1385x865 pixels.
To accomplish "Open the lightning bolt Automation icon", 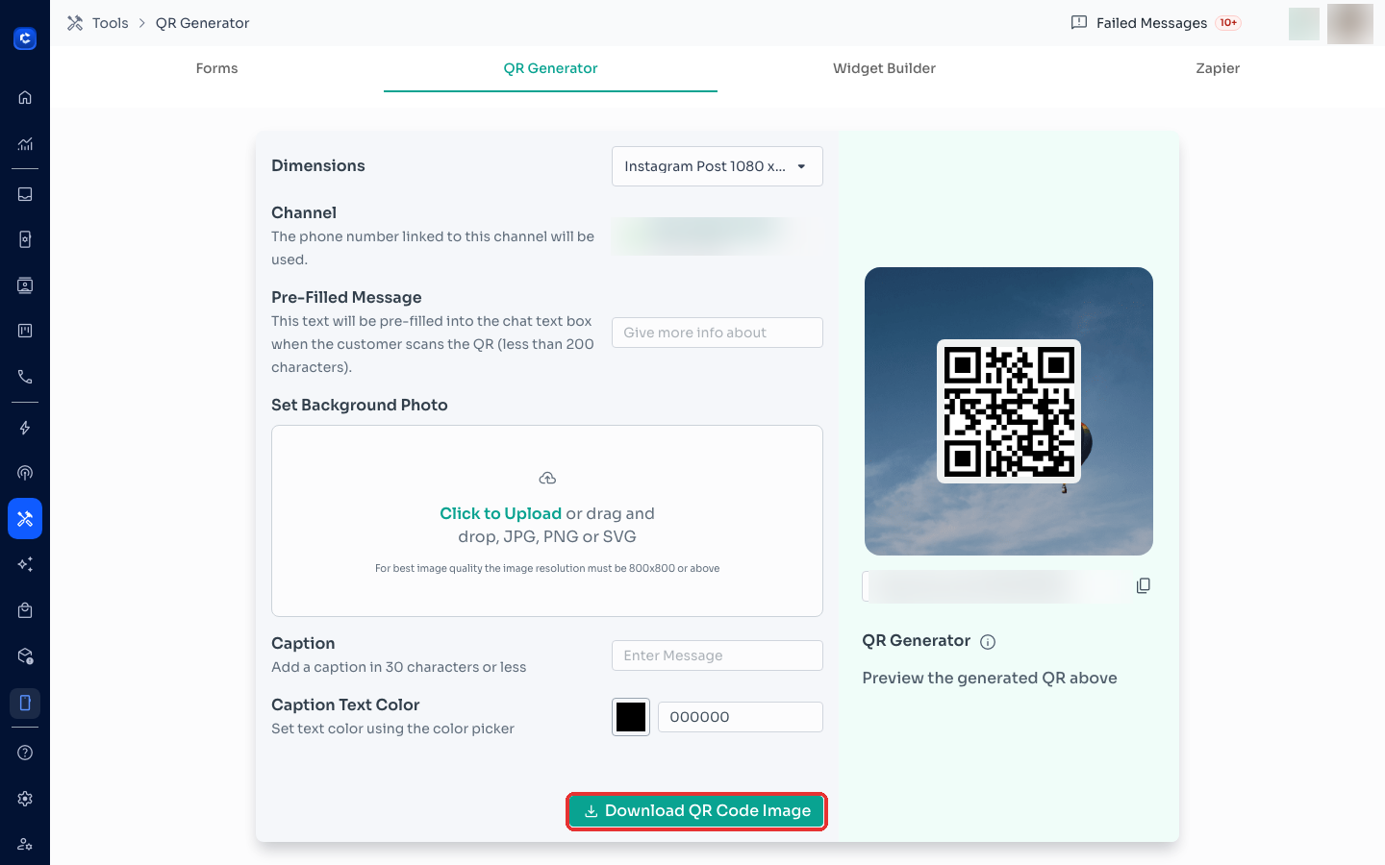I will click(25, 428).
